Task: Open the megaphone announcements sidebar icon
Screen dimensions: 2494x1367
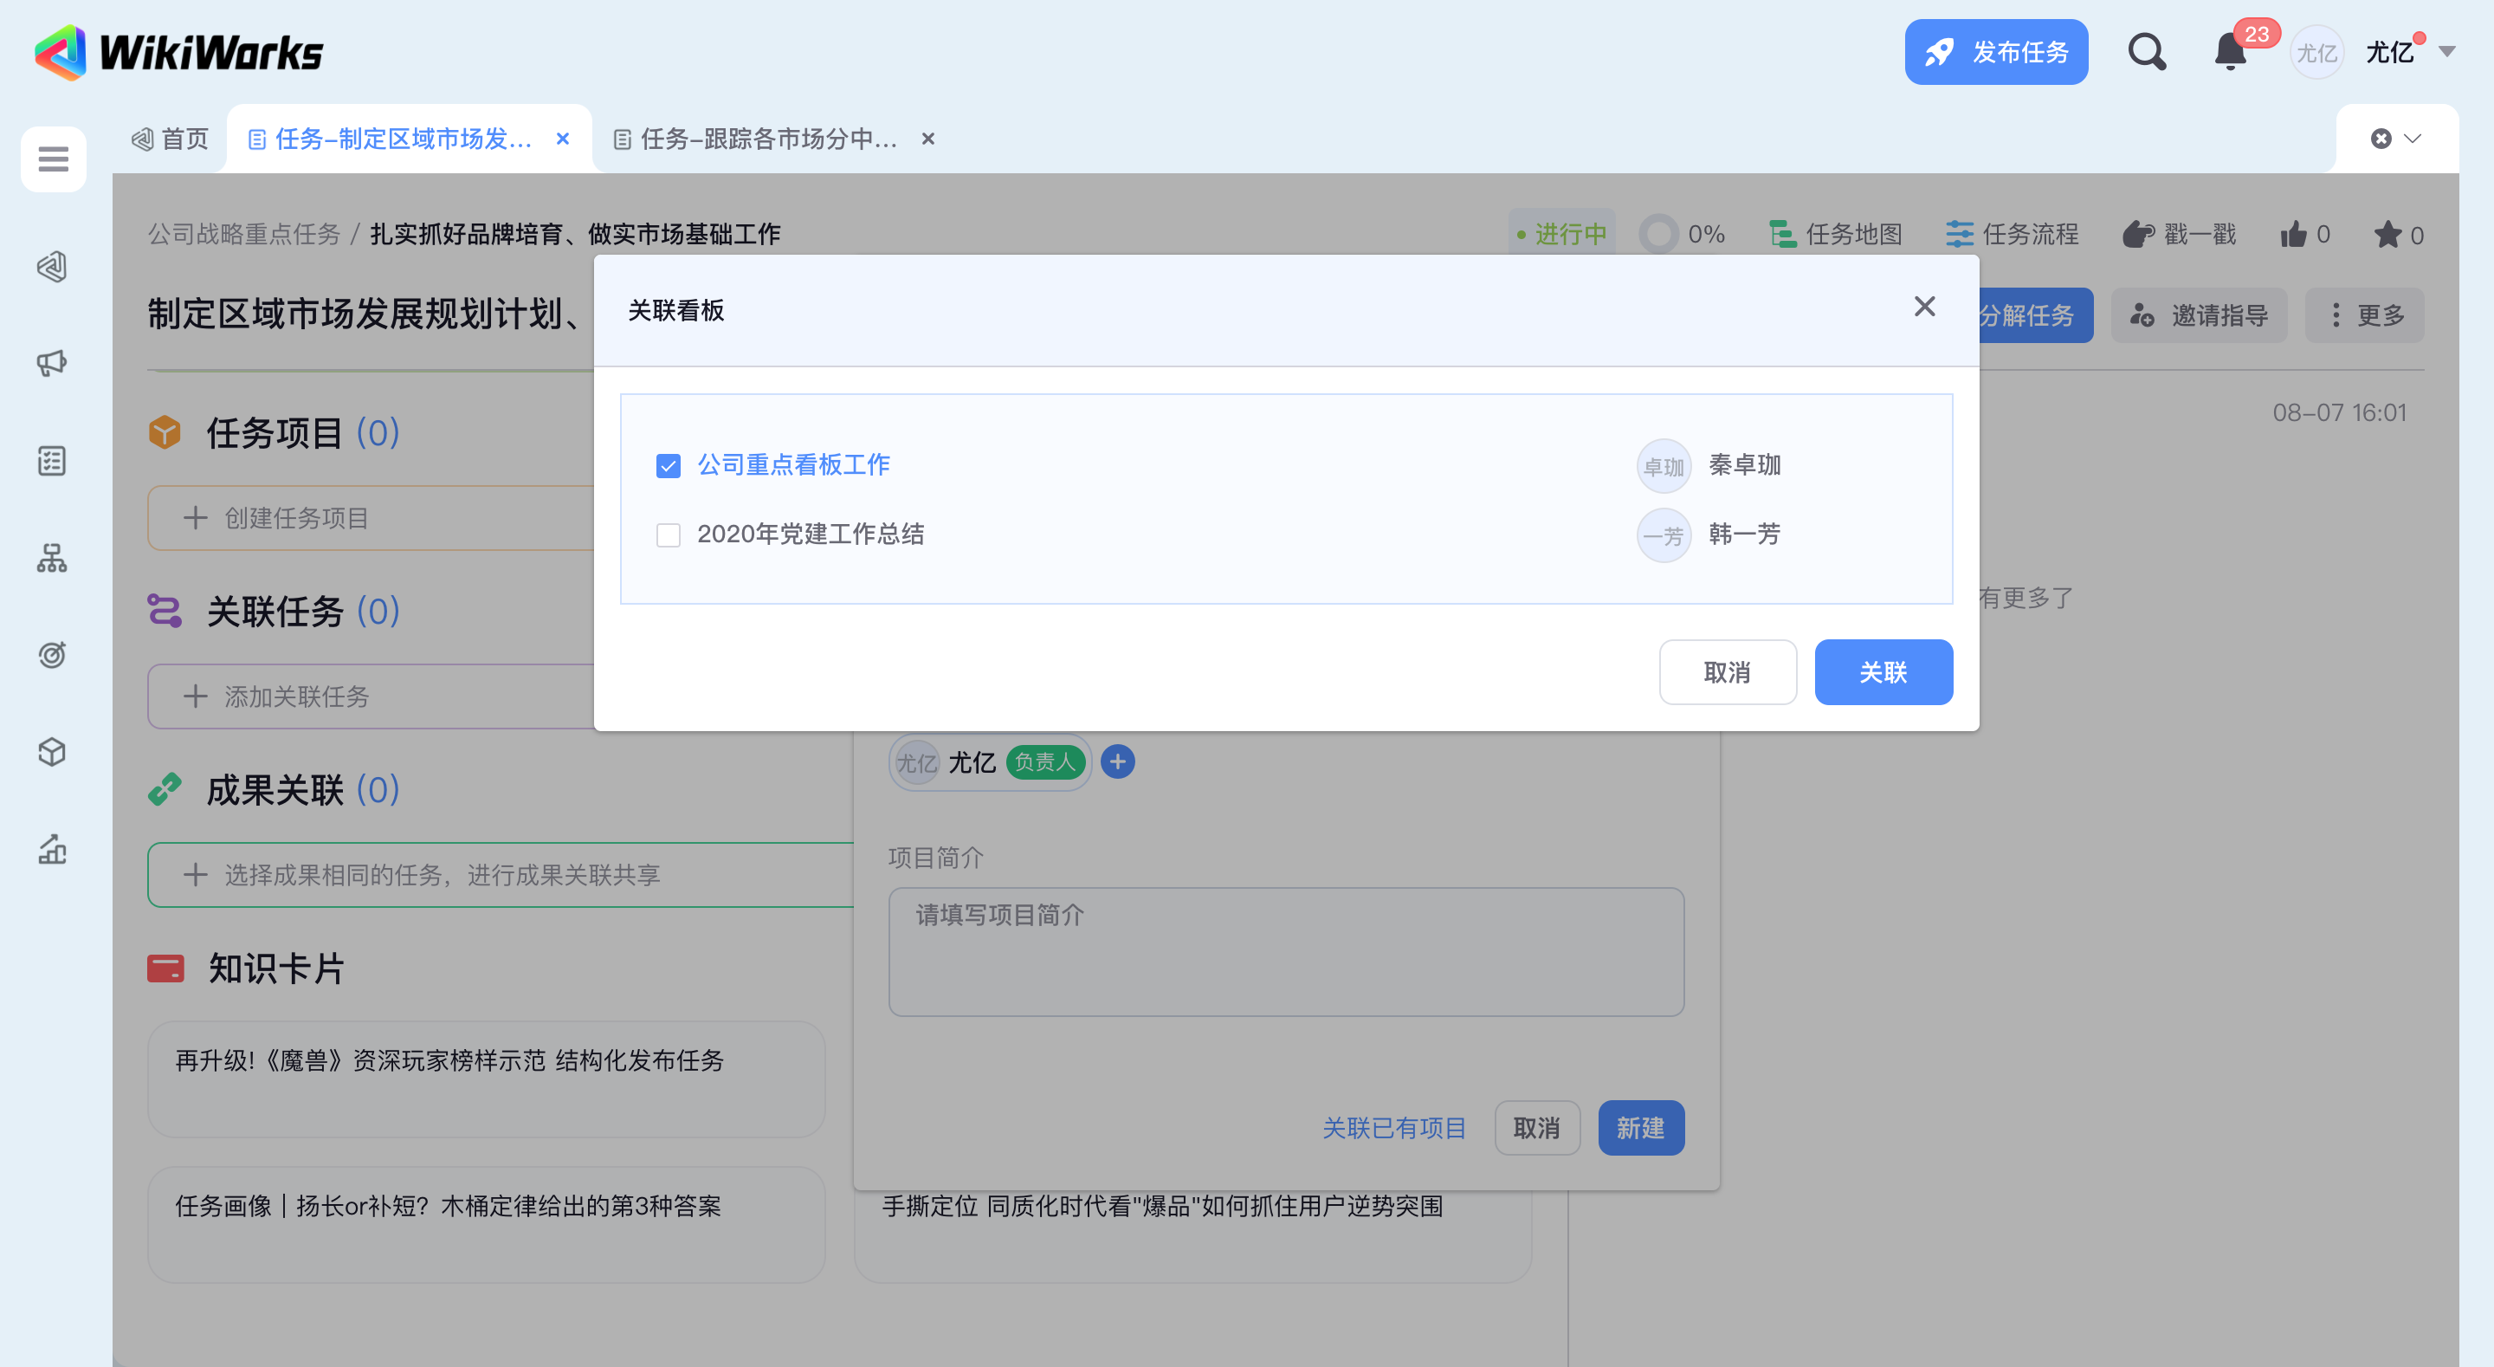Action: [x=52, y=363]
